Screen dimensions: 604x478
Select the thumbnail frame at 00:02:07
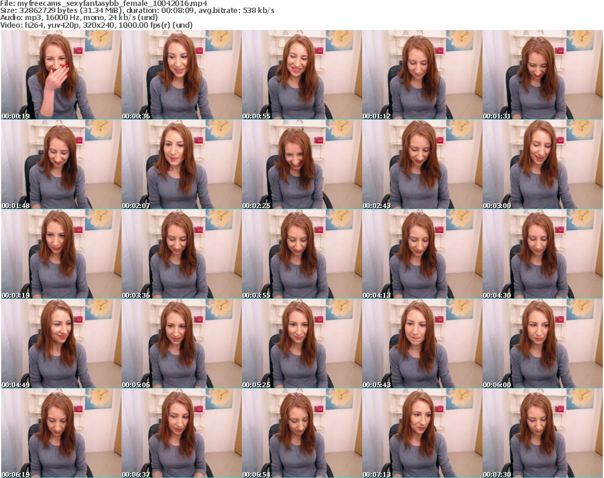point(182,164)
